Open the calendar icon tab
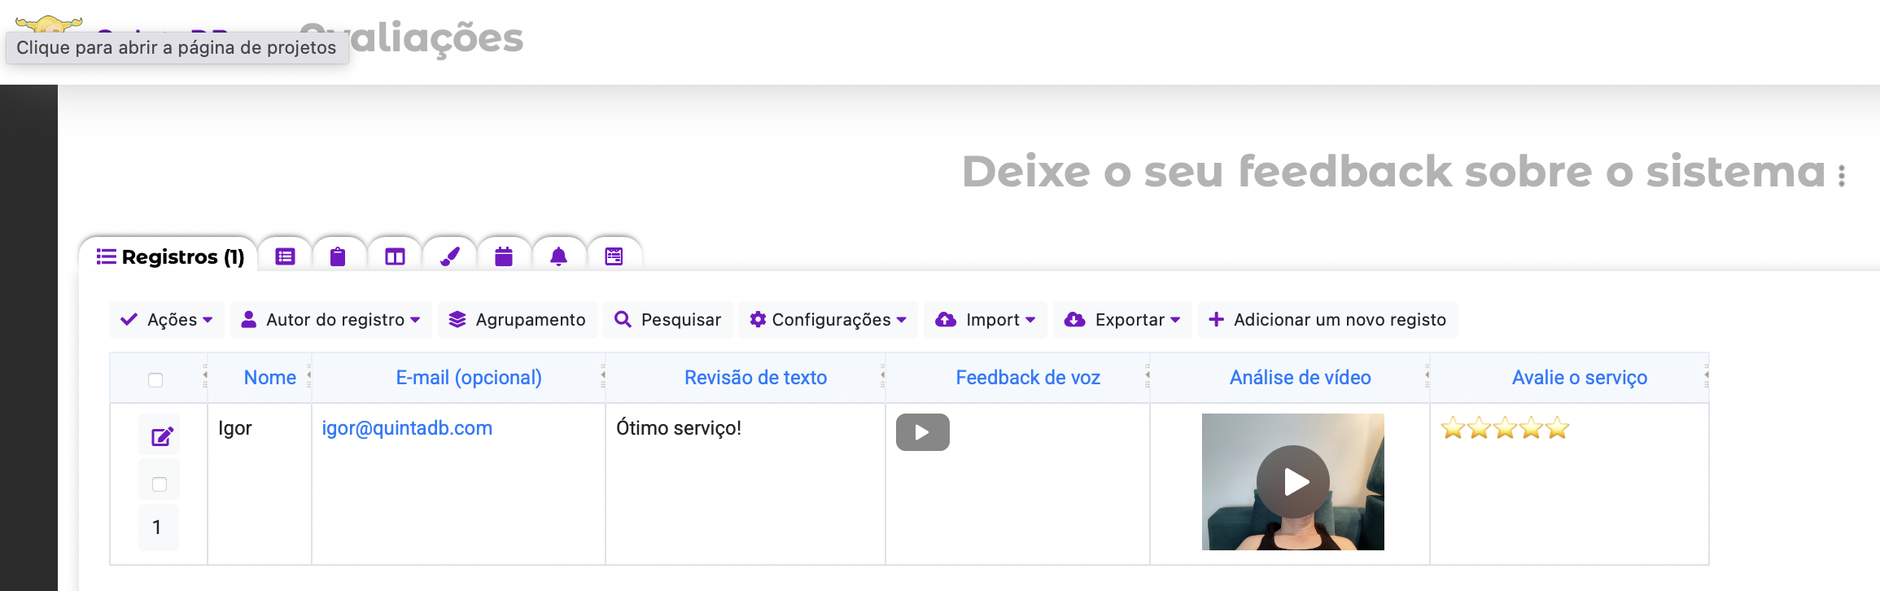1880x591 pixels. coord(504,257)
